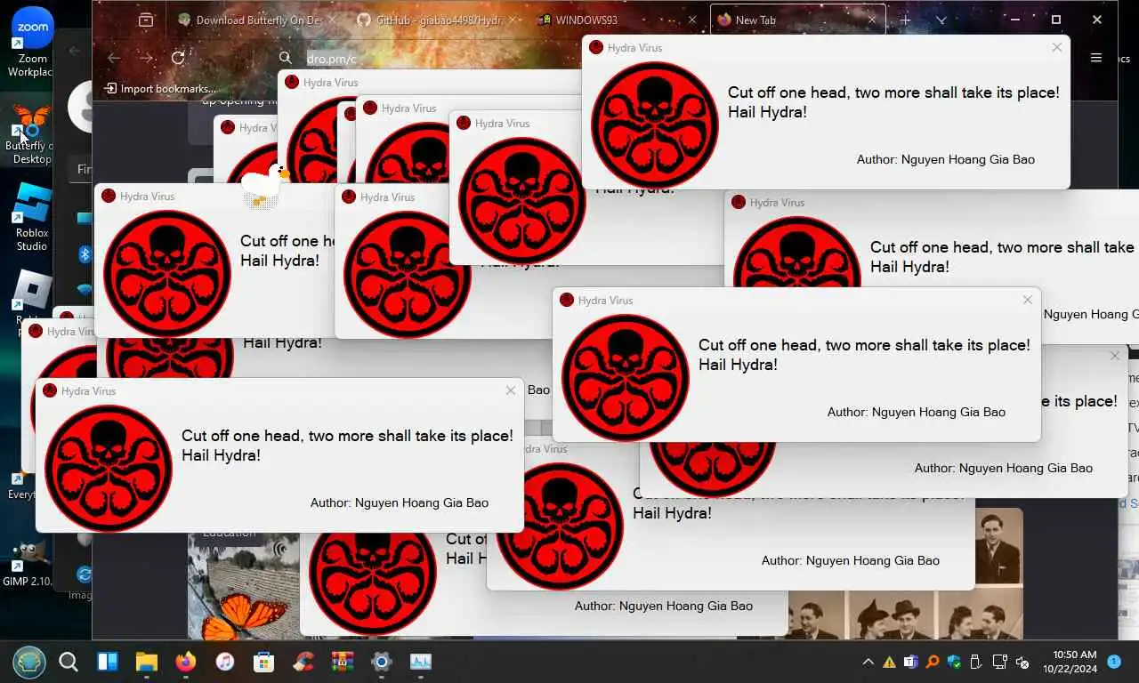
Task: Open the GIMP 2.10 desktop shortcut
Action: [29, 563]
